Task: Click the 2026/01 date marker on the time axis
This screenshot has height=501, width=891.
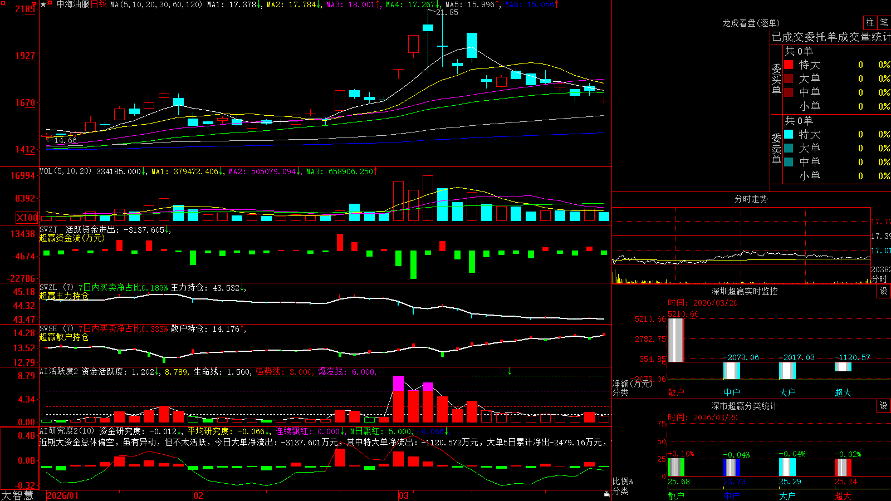Action: coord(63,495)
